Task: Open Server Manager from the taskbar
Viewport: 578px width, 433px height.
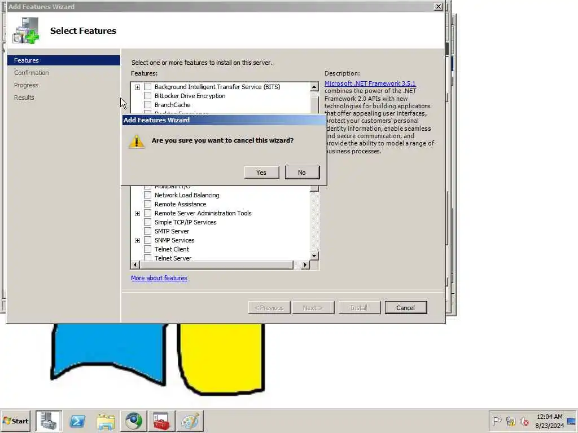Action: tap(49, 421)
